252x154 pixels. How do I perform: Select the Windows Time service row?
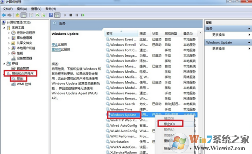pos(151,109)
